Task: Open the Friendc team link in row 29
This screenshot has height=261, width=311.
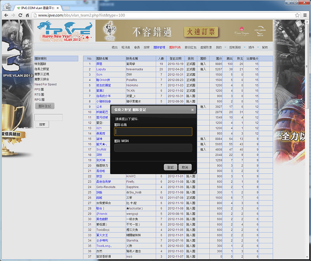Action: tap(102, 214)
